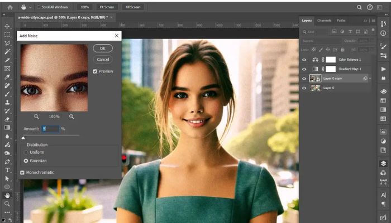Close the Add Noise dialog
The image size is (391, 223).
click(116, 36)
